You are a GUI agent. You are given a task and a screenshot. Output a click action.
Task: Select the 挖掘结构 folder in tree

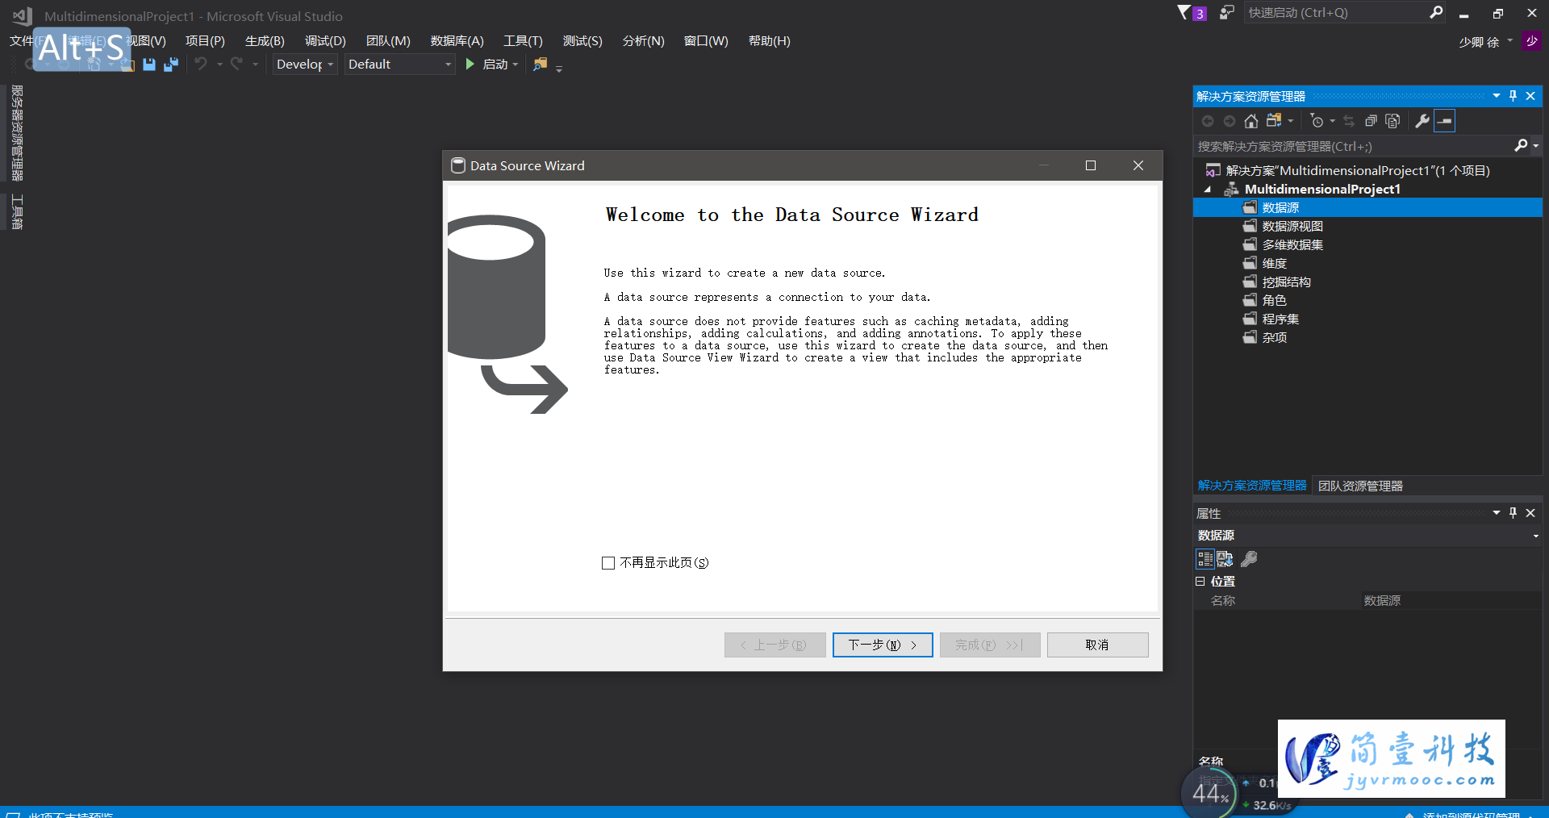coord(1286,282)
